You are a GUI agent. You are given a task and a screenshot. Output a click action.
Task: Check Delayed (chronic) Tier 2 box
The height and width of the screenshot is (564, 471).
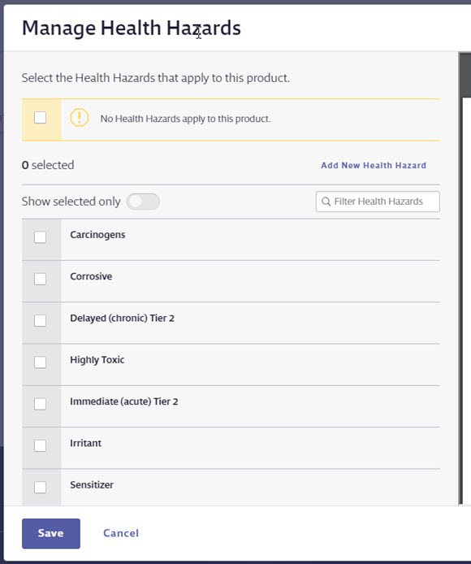click(x=40, y=320)
